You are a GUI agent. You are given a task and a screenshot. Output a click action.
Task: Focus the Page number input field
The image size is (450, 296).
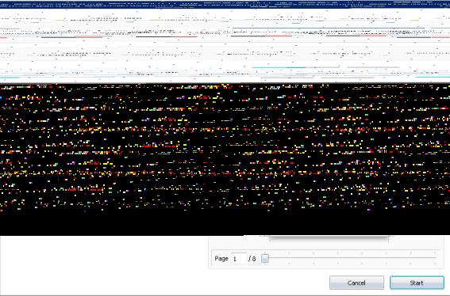239,259
